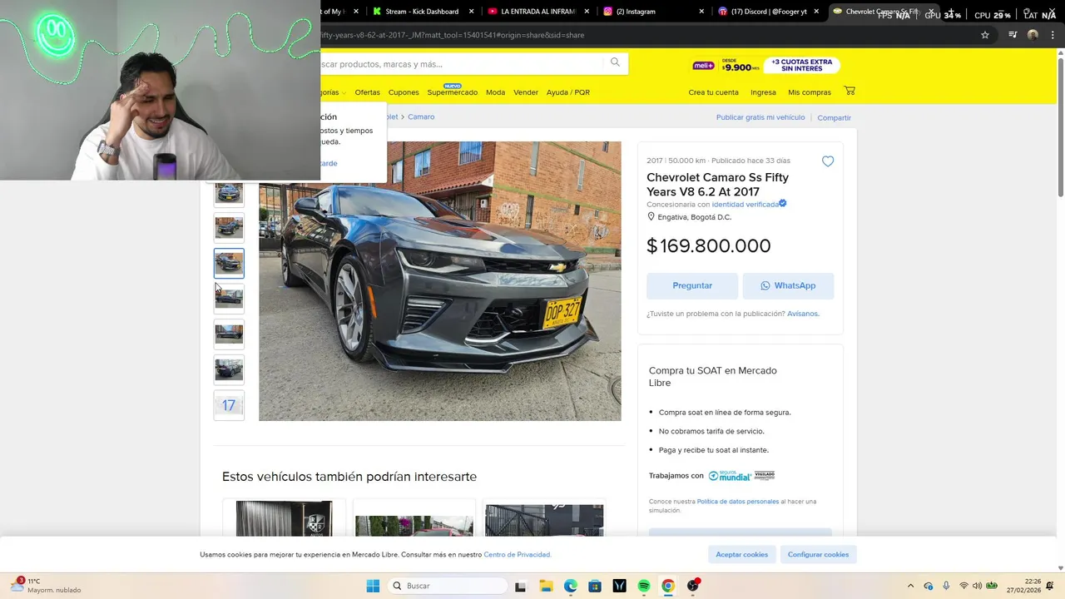1065x599 pixels.
Task: Click the Avisanos report link
Action: (803, 314)
